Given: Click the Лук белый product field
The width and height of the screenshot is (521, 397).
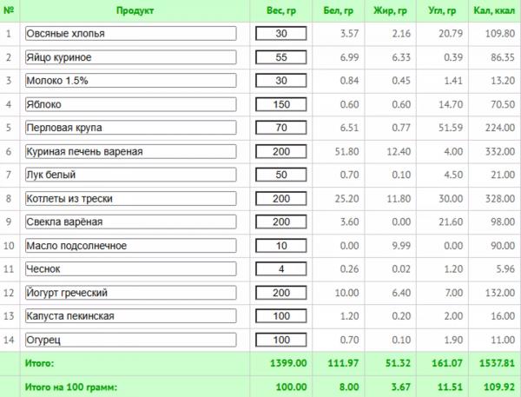Looking at the screenshot, I should coord(130,175).
